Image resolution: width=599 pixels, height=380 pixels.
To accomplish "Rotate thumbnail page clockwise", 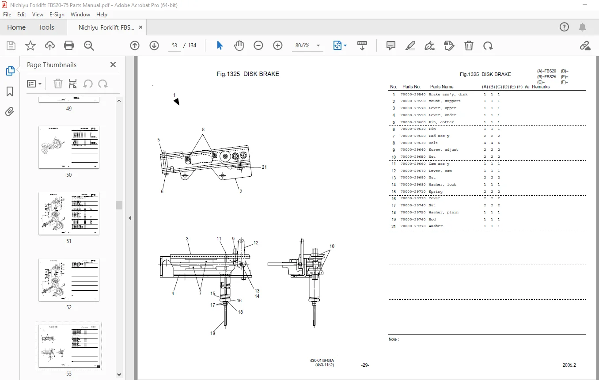I will coord(103,84).
